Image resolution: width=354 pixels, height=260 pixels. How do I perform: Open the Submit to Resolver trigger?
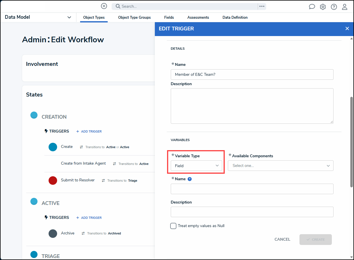[78, 180]
